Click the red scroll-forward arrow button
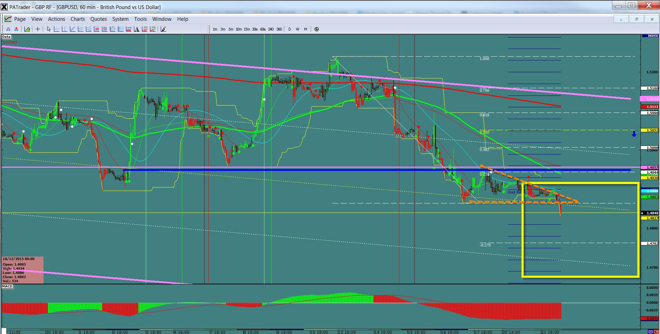 [656, 332]
